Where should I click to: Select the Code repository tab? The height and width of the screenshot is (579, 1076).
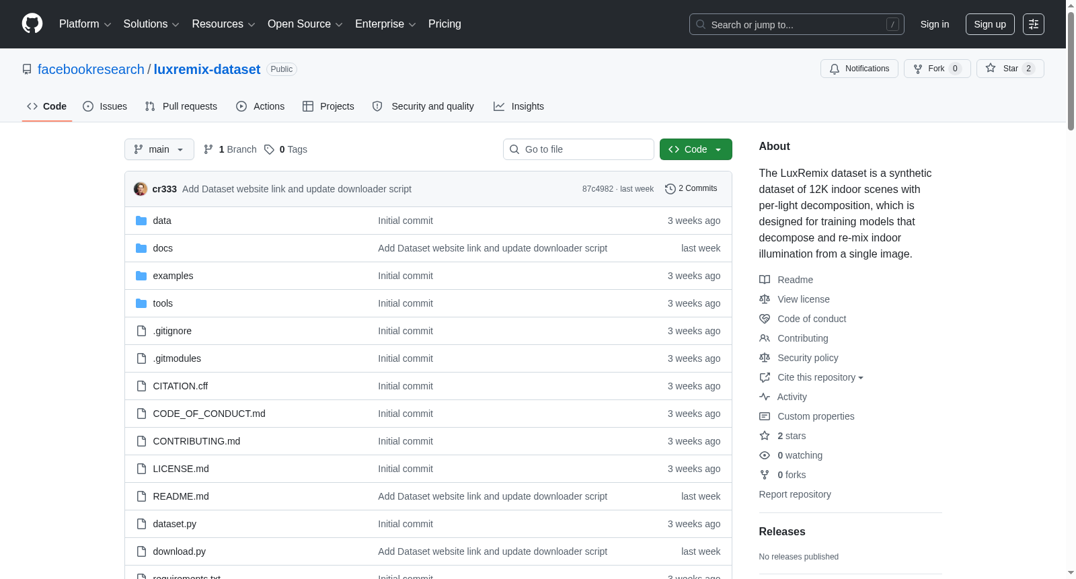click(x=47, y=106)
